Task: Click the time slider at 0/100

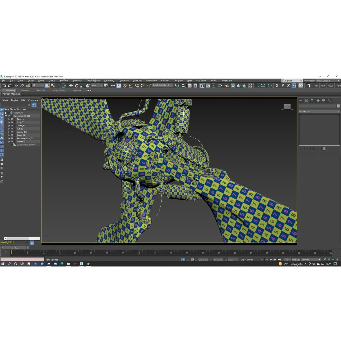Action: (x=15, y=248)
